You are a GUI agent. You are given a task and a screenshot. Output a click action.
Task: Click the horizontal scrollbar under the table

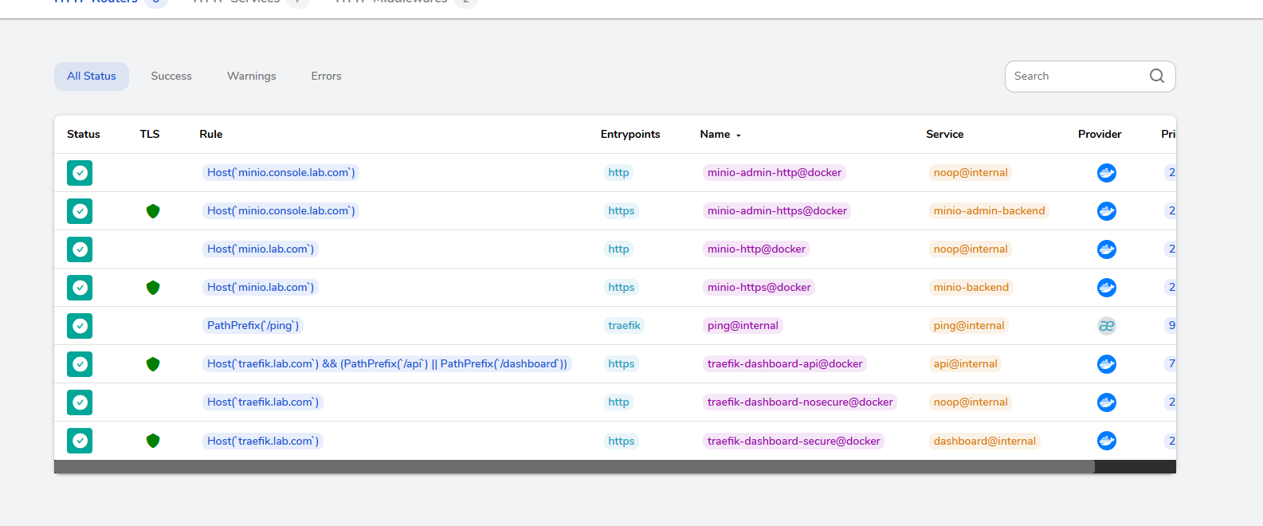575,466
